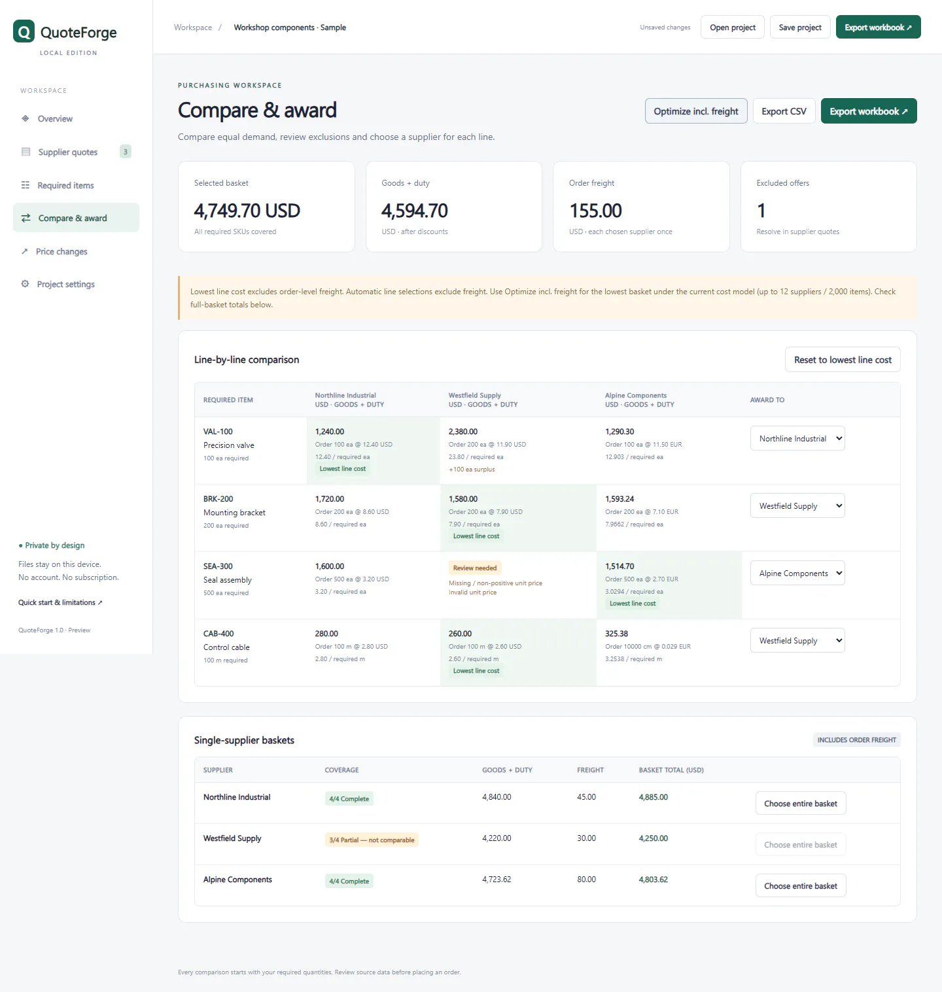Click the Project settings gear icon
942x992 pixels.
(x=25, y=284)
